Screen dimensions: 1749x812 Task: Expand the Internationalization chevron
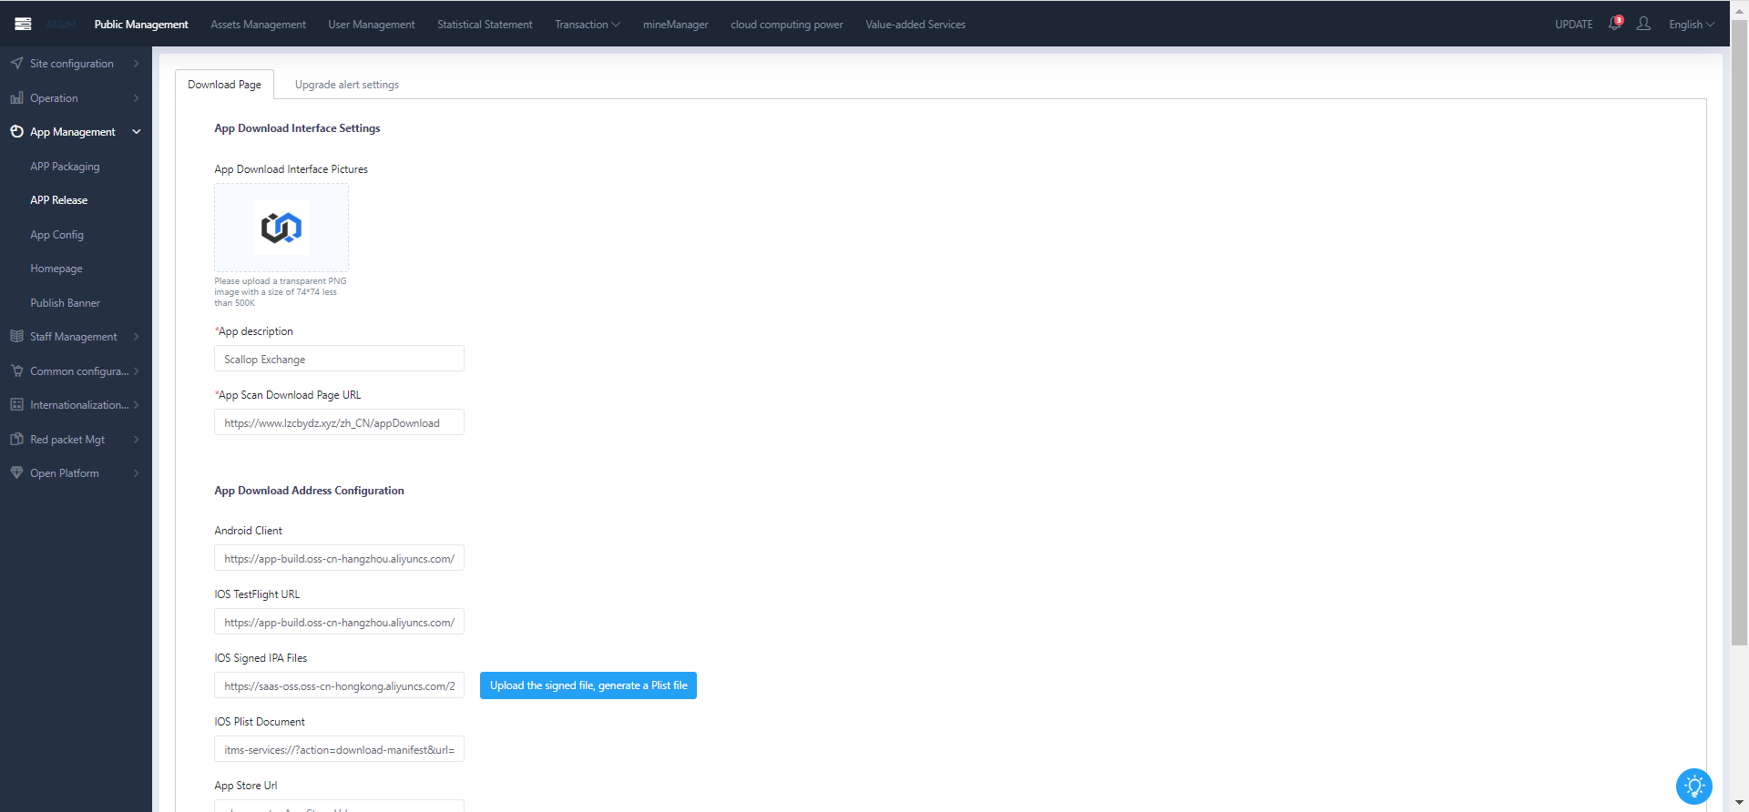[x=137, y=404]
